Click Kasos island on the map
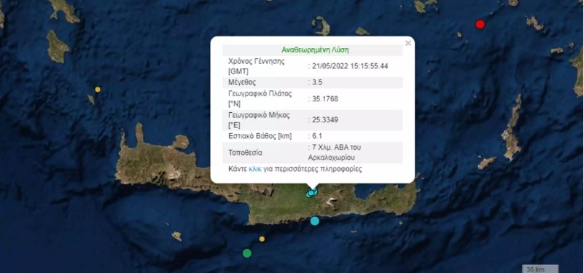This screenshot has height=273, width=584. coord(487,163)
